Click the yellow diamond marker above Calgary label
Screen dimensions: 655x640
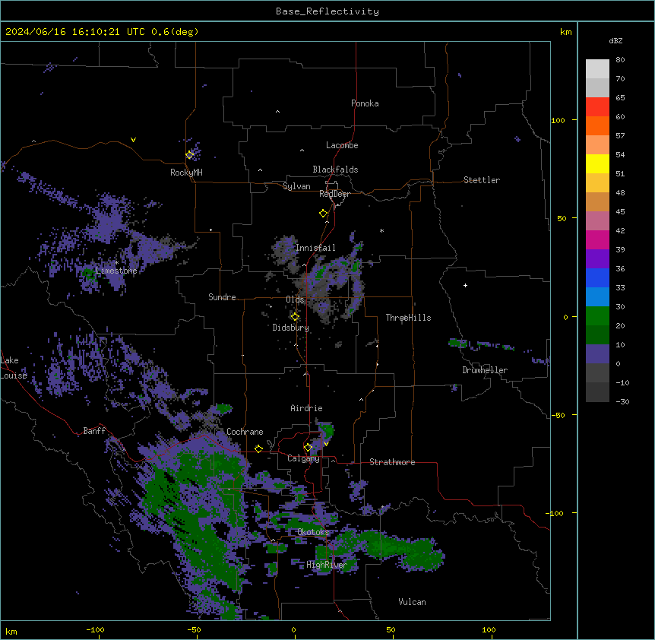(308, 448)
